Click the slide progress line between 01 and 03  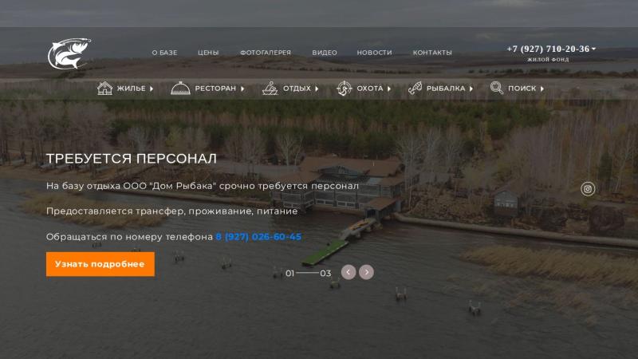point(307,273)
